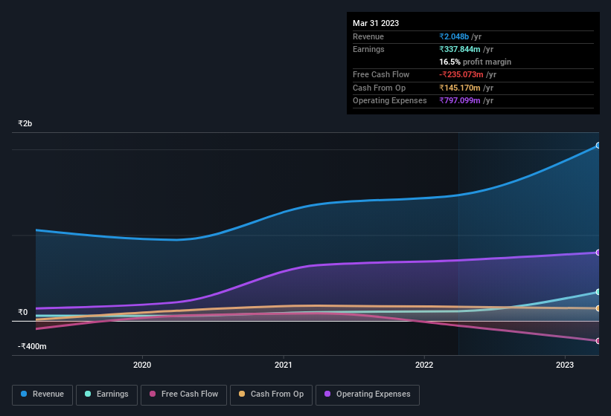
Task: Select the Operating Expenses endpoint marker
Action: 598,253
